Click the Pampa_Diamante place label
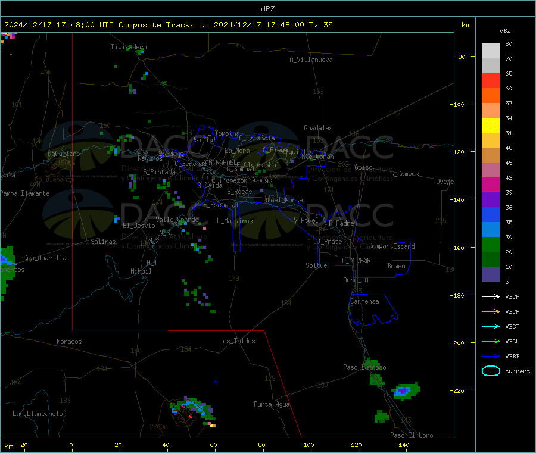This screenshot has width=536, height=453. pyautogui.click(x=25, y=193)
